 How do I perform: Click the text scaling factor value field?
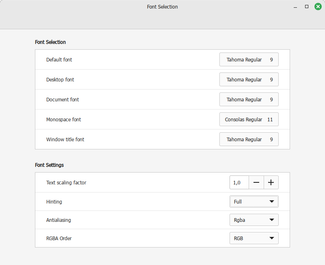239,183
